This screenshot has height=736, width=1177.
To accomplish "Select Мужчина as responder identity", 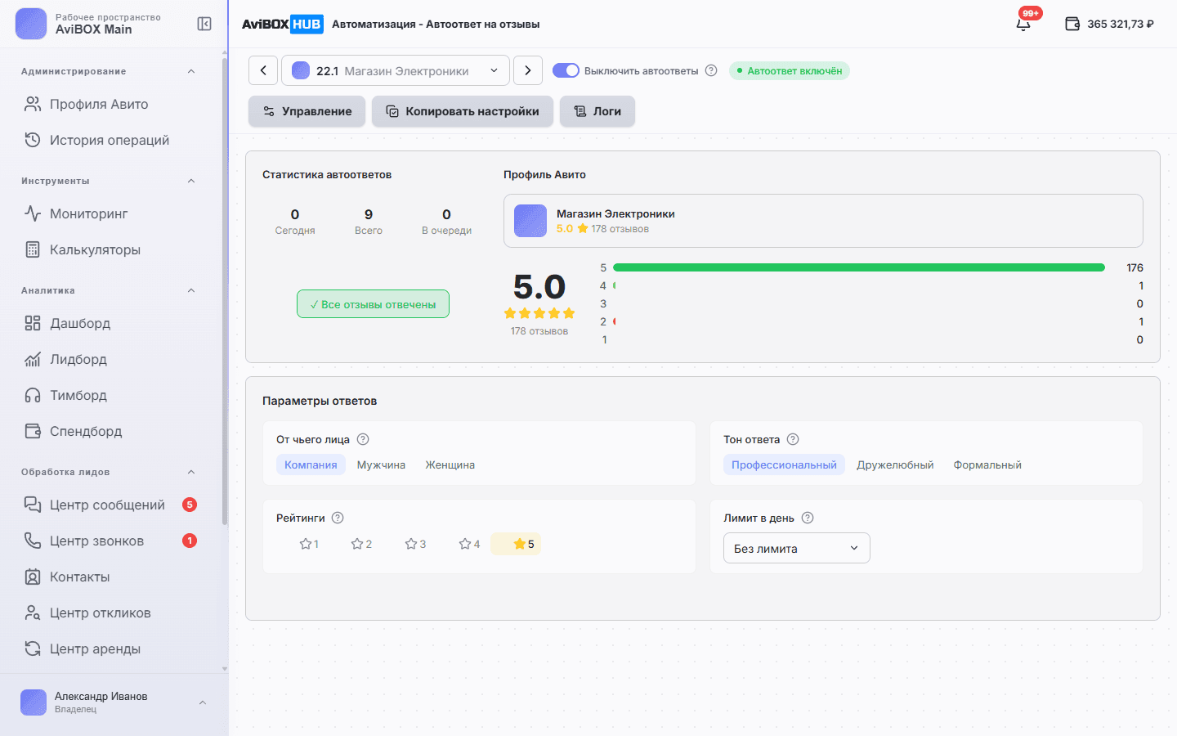I will coord(381,464).
